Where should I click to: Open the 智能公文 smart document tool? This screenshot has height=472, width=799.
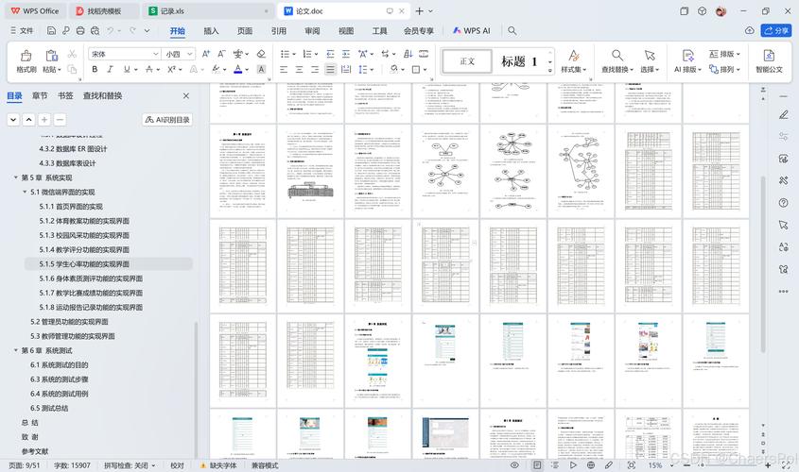click(769, 61)
